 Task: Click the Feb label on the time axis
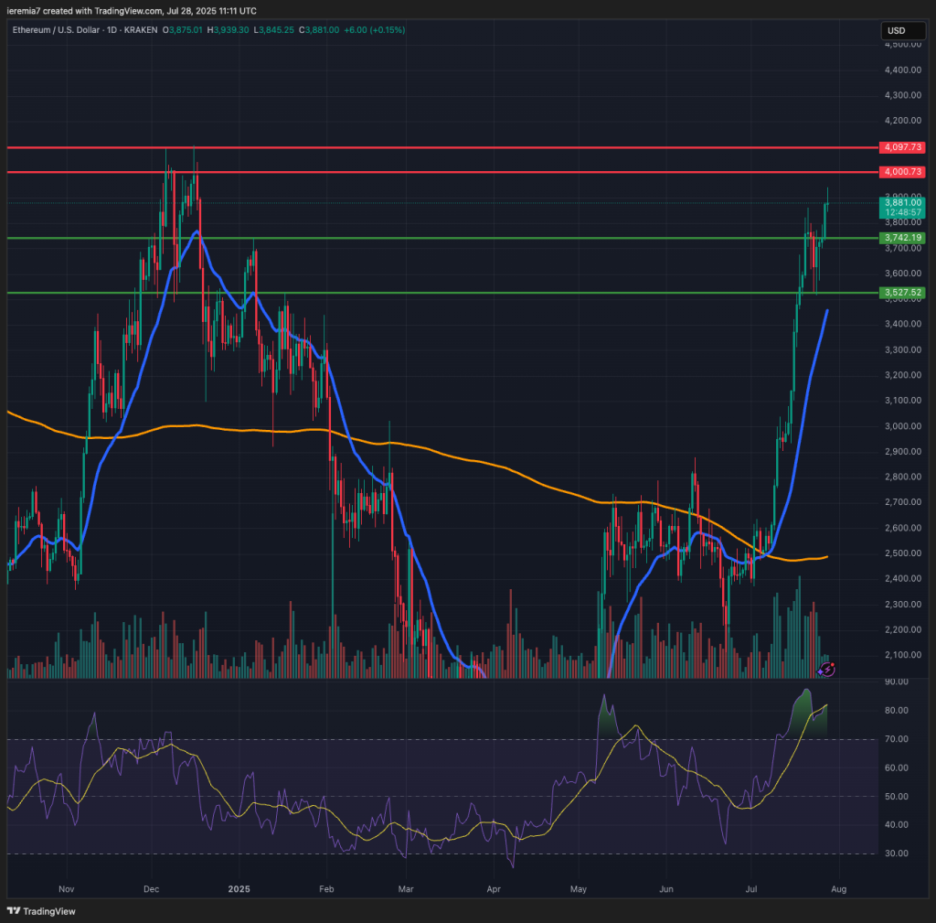[x=326, y=889]
